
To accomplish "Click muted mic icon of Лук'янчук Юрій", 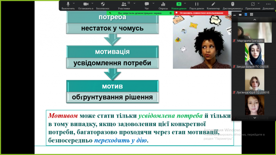I will [234, 93].
